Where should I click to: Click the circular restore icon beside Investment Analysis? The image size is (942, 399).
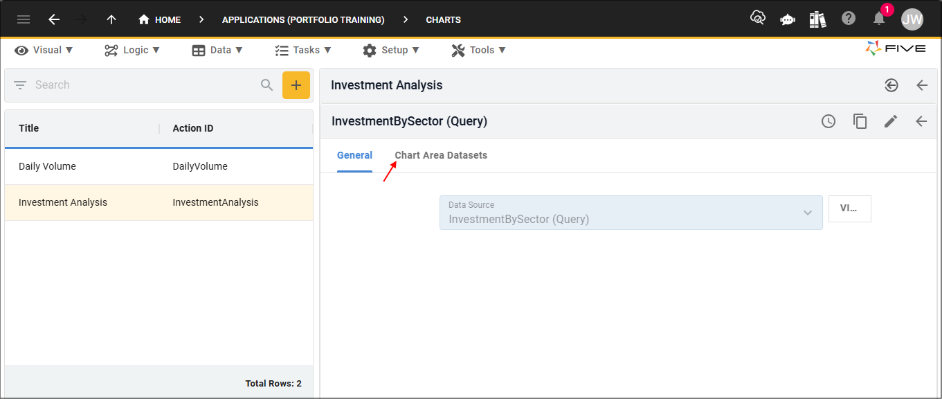[891, 85]
